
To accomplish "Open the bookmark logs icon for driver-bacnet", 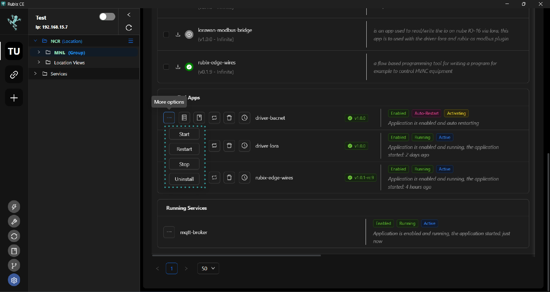I will [x=199, y=118].
